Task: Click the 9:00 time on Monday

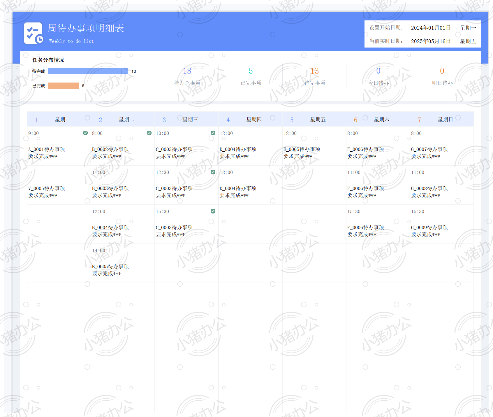Action: [34, 133]
